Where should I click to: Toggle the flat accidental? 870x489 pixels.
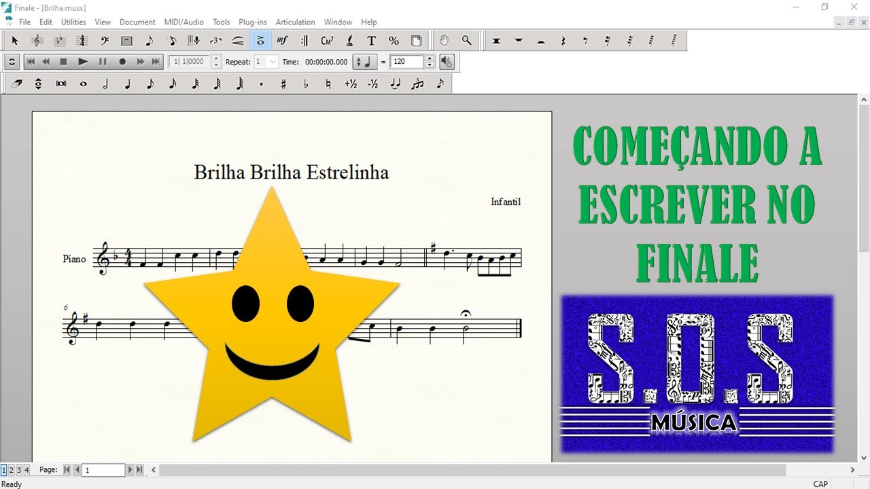(306, 84)
